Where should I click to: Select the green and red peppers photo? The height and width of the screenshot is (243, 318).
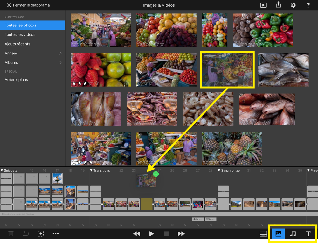coord(263,30)
